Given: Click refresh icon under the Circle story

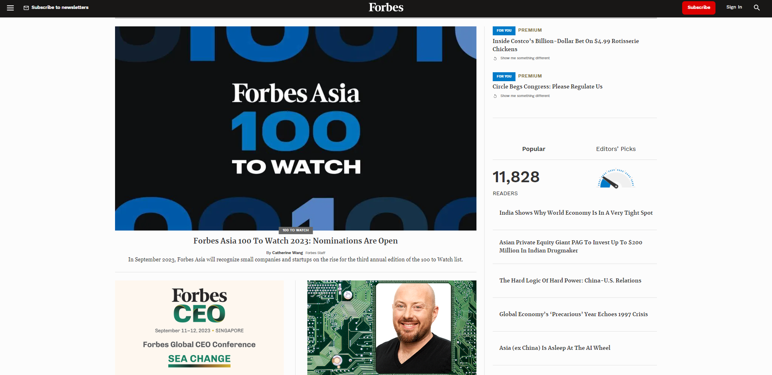Looking at the screenshot, I should click(495, 96).
